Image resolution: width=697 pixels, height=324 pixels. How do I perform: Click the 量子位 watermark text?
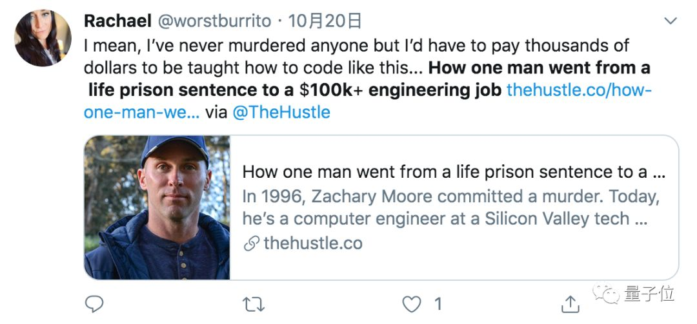click(649, 294)
